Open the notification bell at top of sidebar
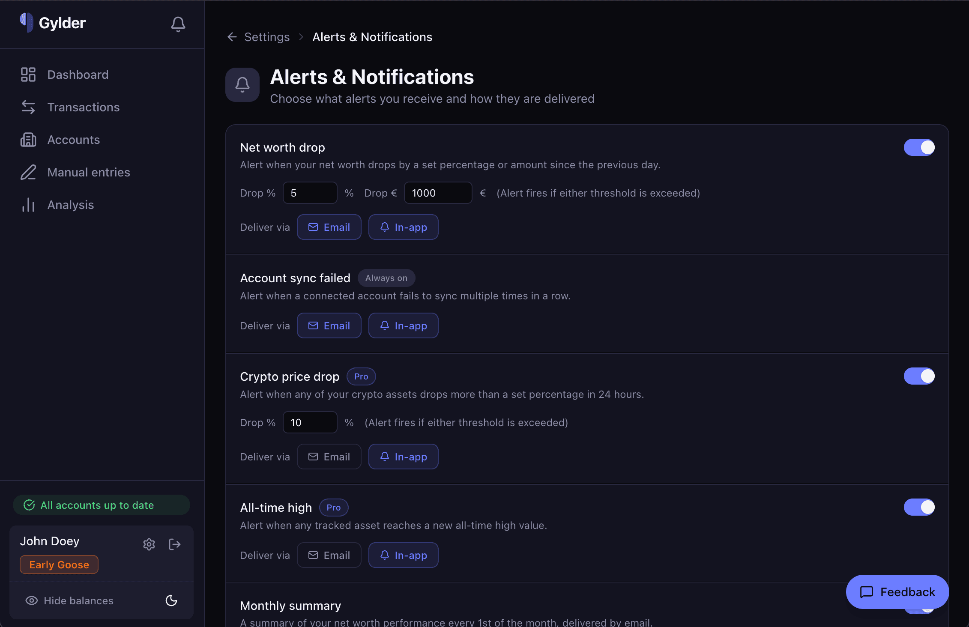Image resolution: width=969 pixels, height=627 pixels. 178,24
